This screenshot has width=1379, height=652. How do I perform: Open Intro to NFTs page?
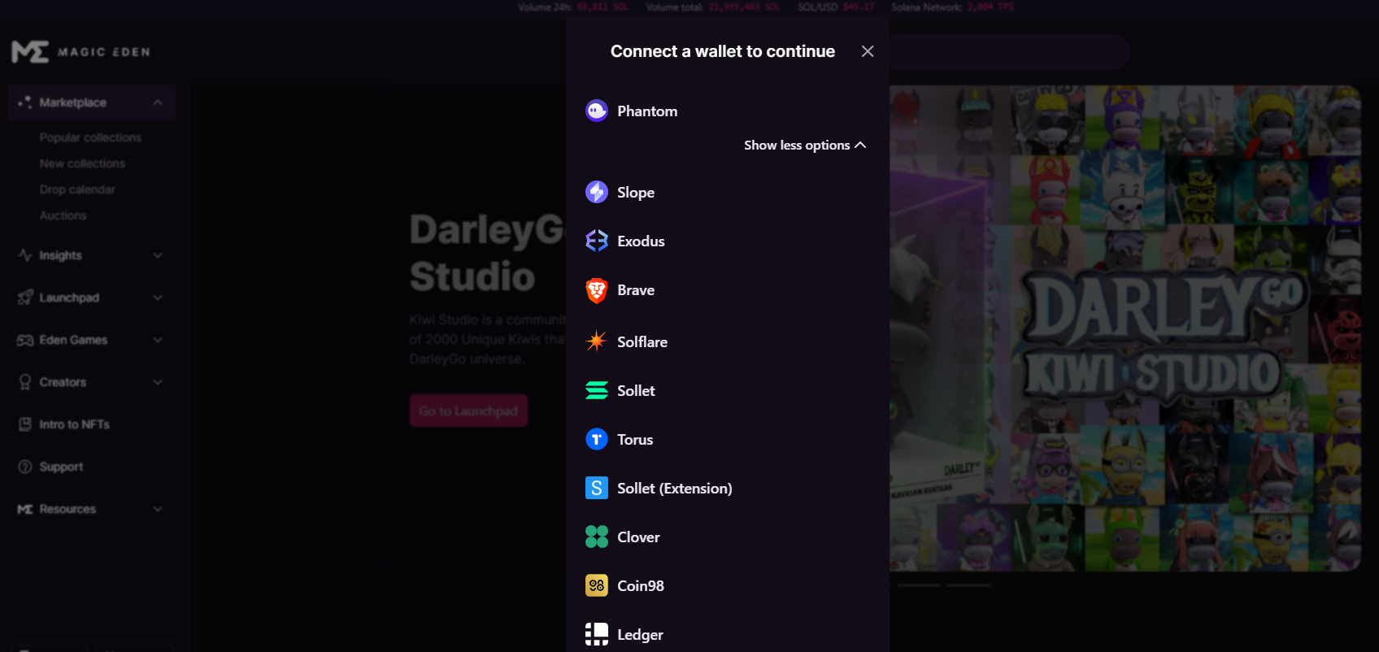click(74, 424)
